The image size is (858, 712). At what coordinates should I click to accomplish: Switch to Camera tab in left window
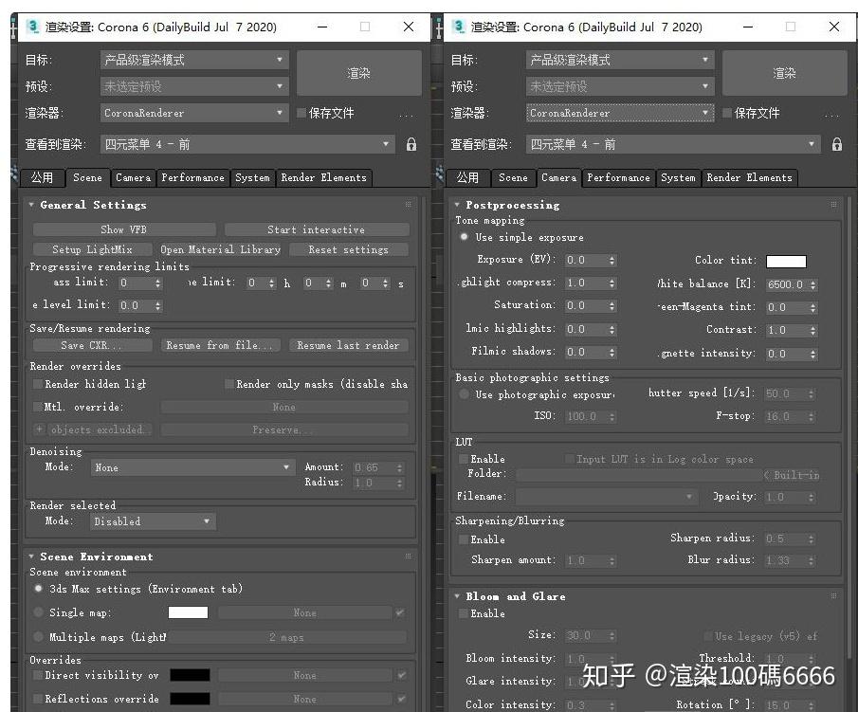click(x=133, y=178)
